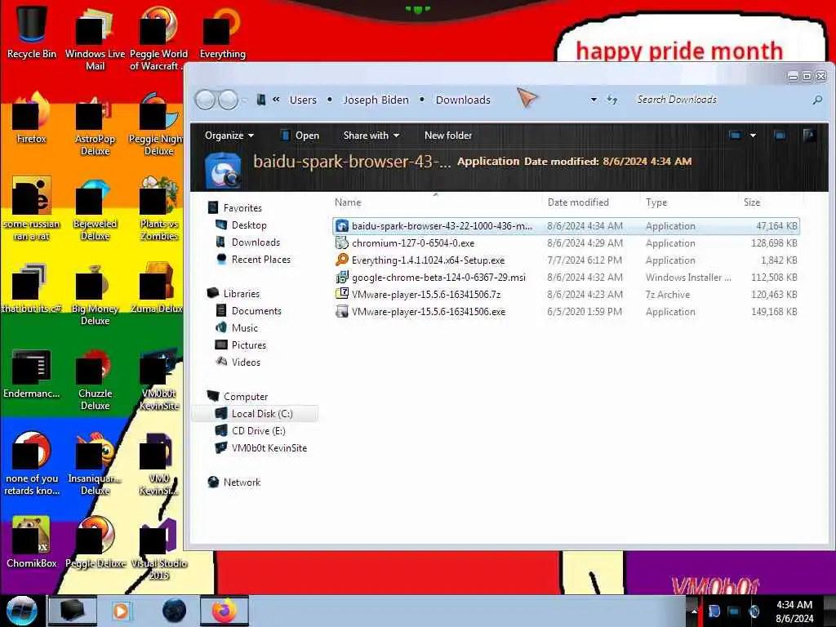The image size is (836, 627).
Task: Open Firefox desktop shortcut
Action: 32,118
